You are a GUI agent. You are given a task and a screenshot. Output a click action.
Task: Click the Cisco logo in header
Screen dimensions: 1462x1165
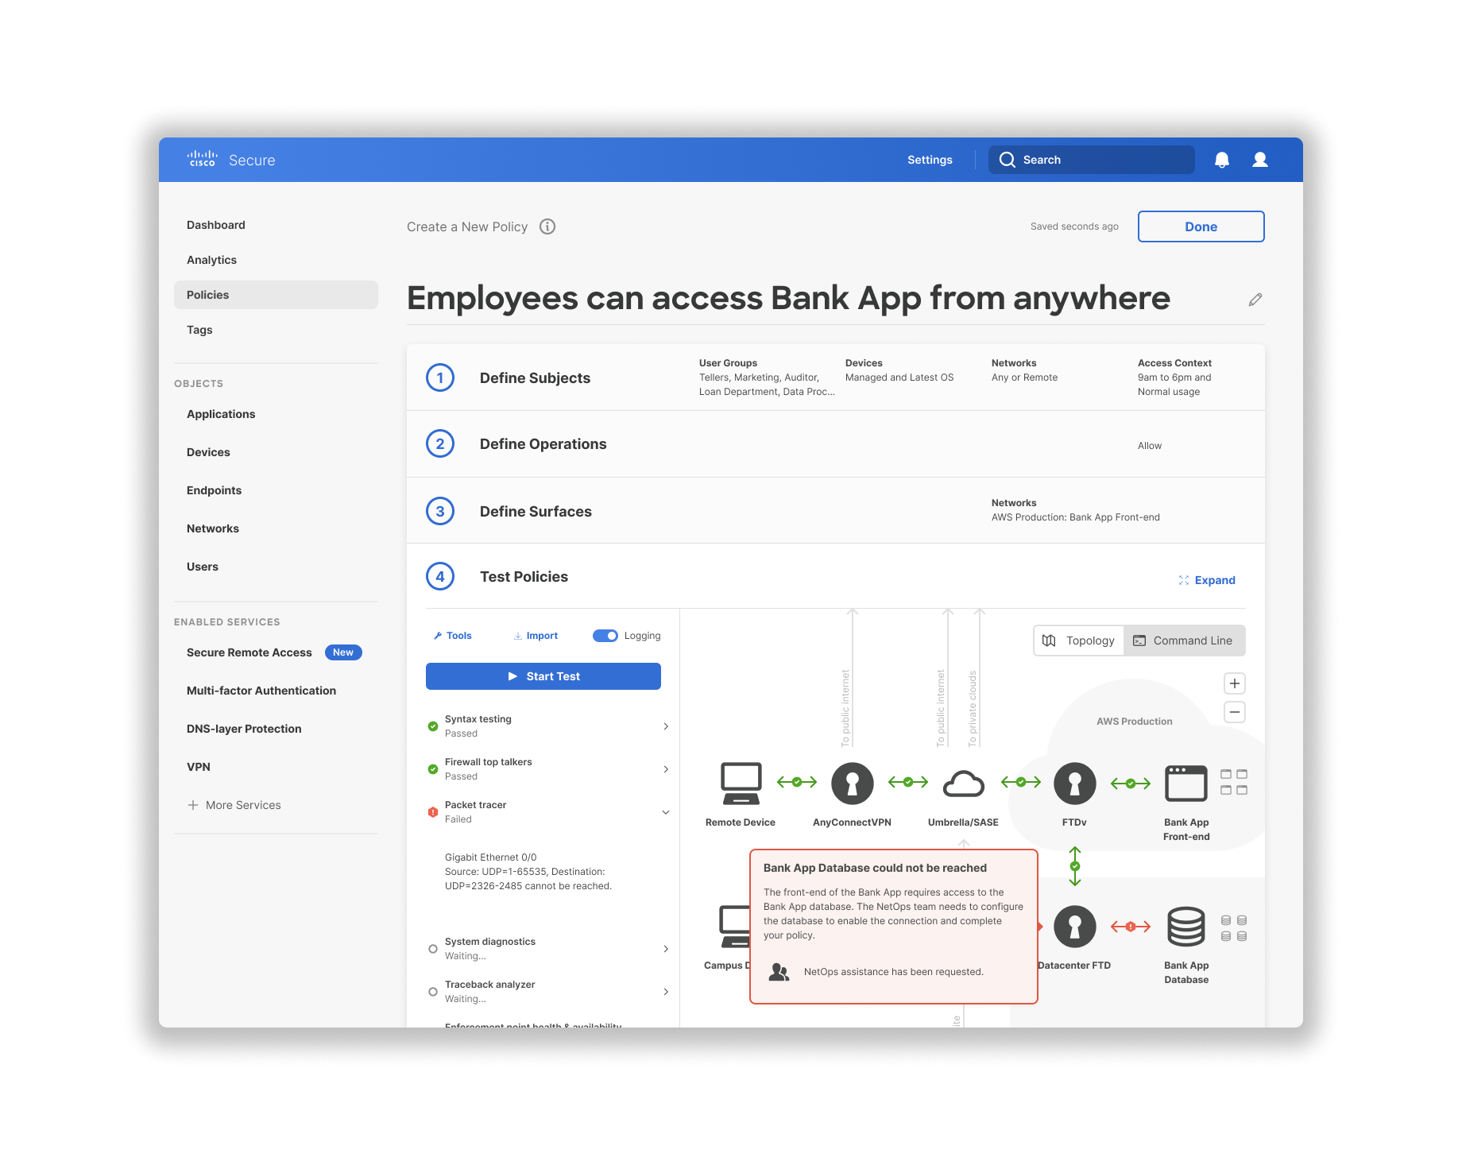pos(202,159)
